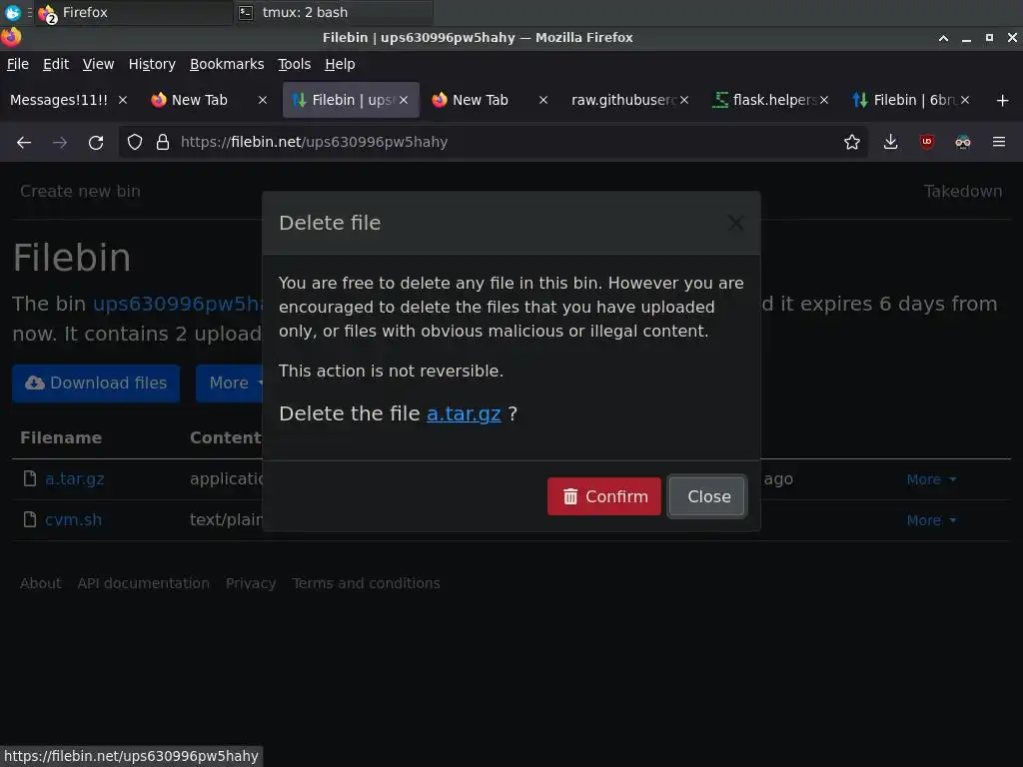View site security lock information
The height and width of the screenshot is (767, 1023).
163,142
